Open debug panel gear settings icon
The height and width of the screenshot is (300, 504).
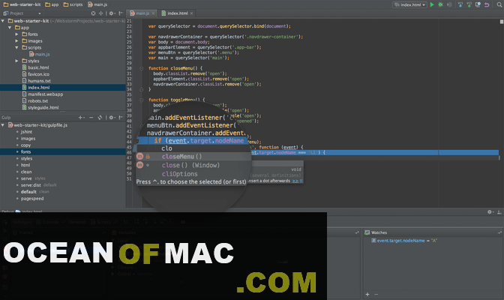point(490,212)
